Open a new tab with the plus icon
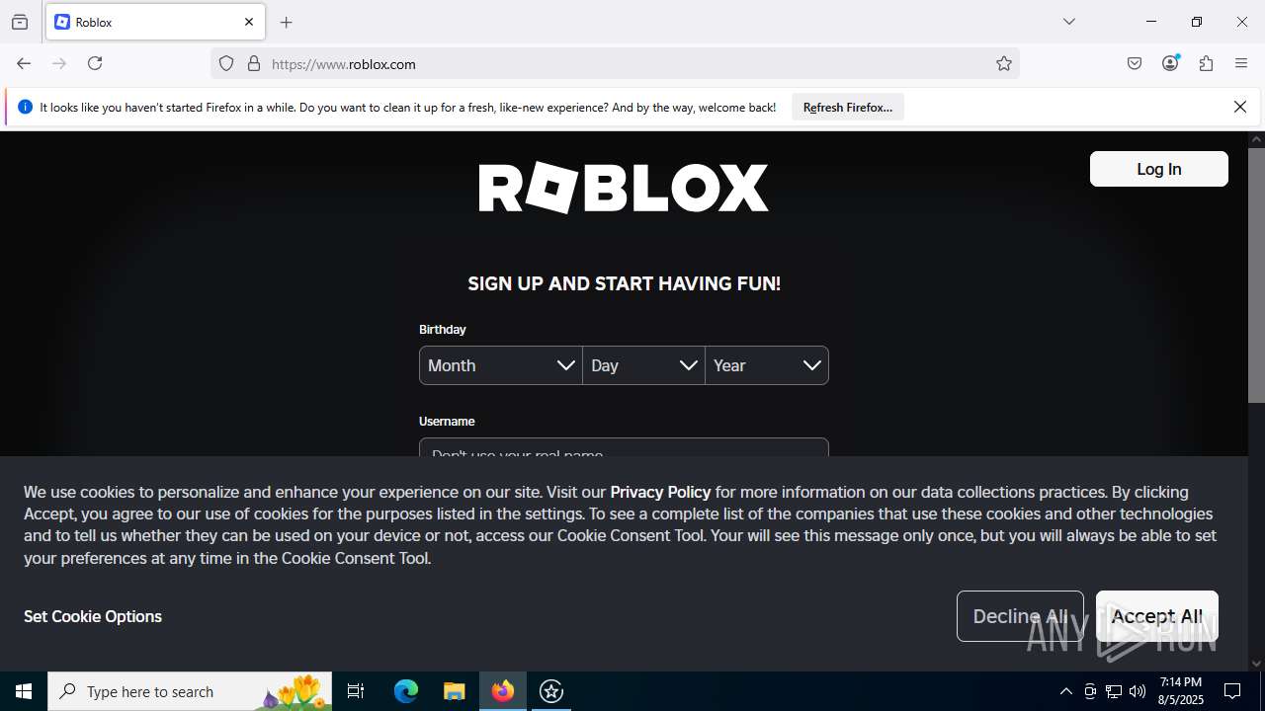Screen dimensions: 1265x711 (287, 22)
